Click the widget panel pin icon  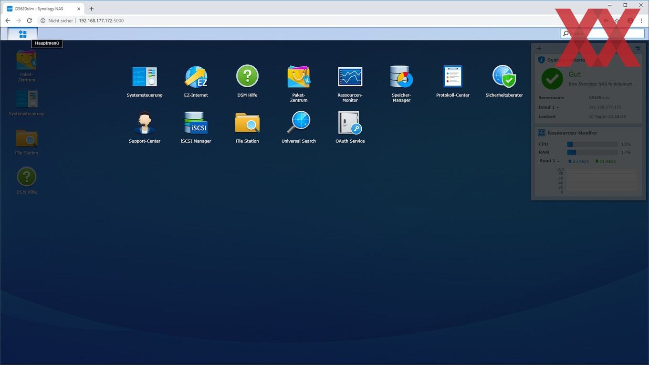638,48
